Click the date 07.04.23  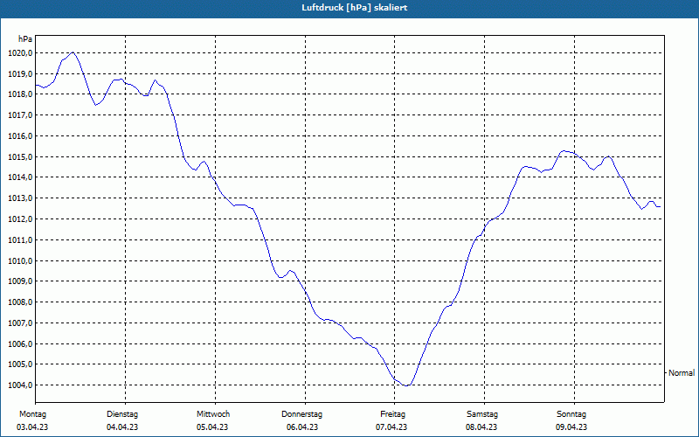pos(391,427)
